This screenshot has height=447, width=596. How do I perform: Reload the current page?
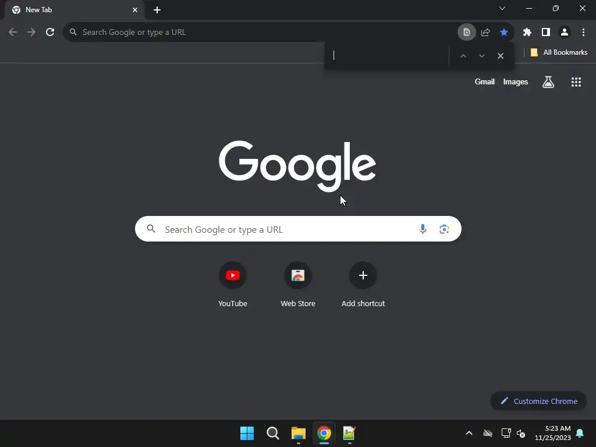coord(50,33)
